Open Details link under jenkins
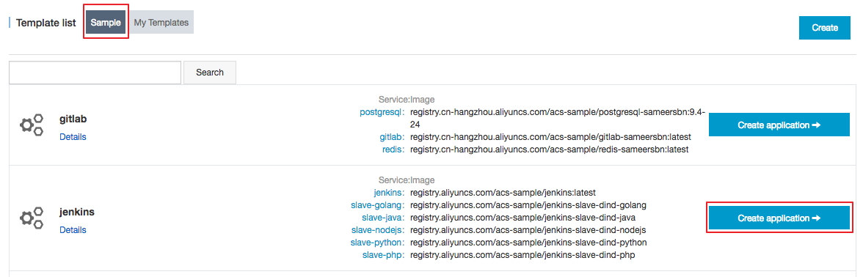The height and width of the screenshot is (277, 863). click(73, 230)
